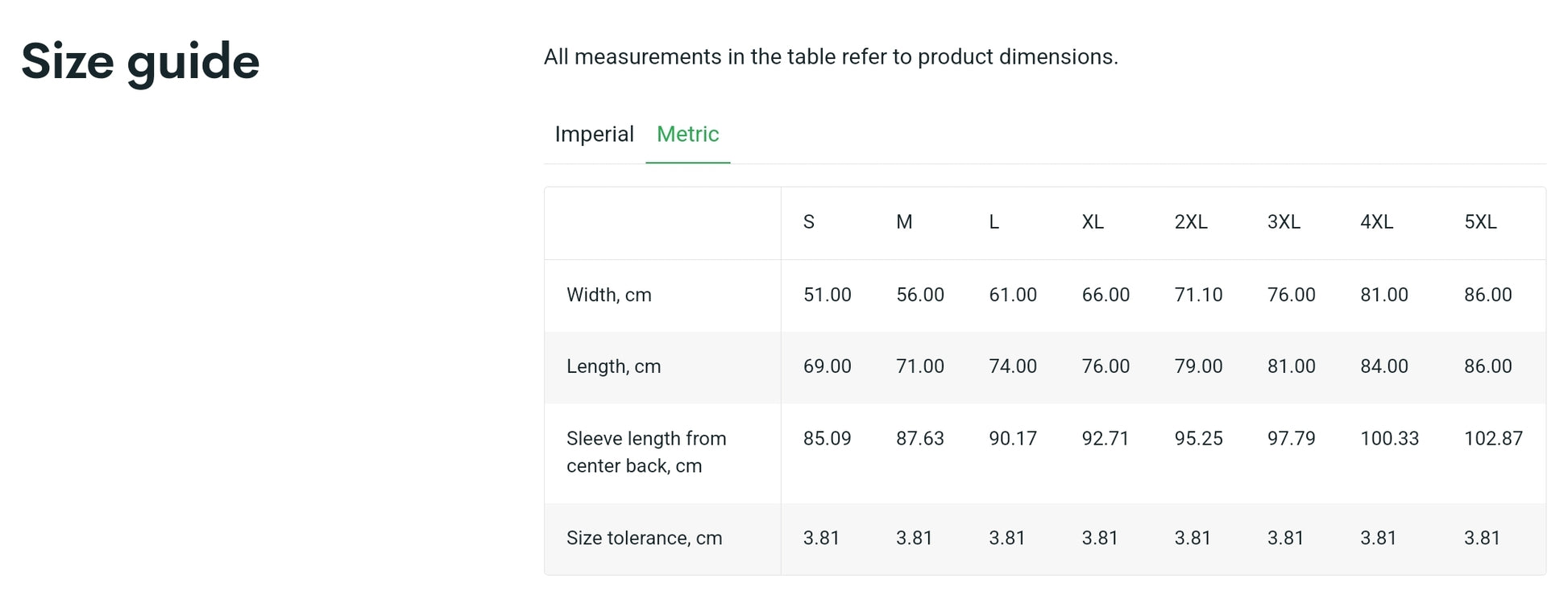
Task: Click the Size guide heading
Action: [x=140, y=62]
